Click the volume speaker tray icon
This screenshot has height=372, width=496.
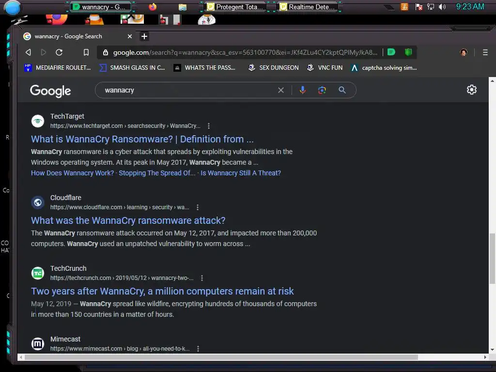point(442,7)
